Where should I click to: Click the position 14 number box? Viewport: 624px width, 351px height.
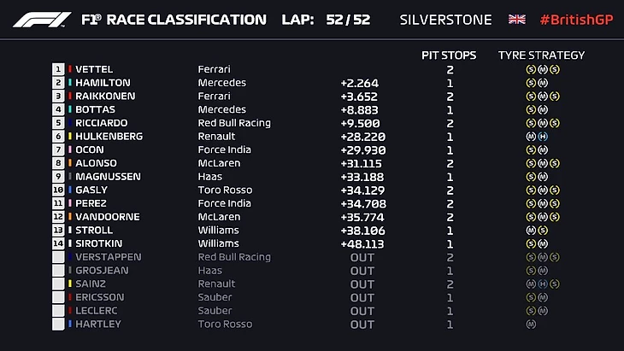(58, 243)
